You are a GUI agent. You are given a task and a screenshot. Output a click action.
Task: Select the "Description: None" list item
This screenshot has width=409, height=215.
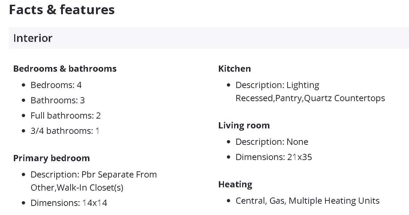point(272,142)
